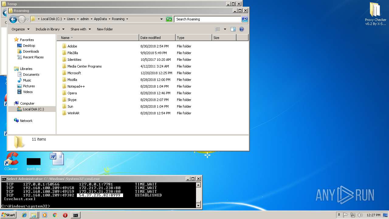This screenshot has height=219, width=389.
Task: Open the Include in library dropdown
Action: point(50,29)
